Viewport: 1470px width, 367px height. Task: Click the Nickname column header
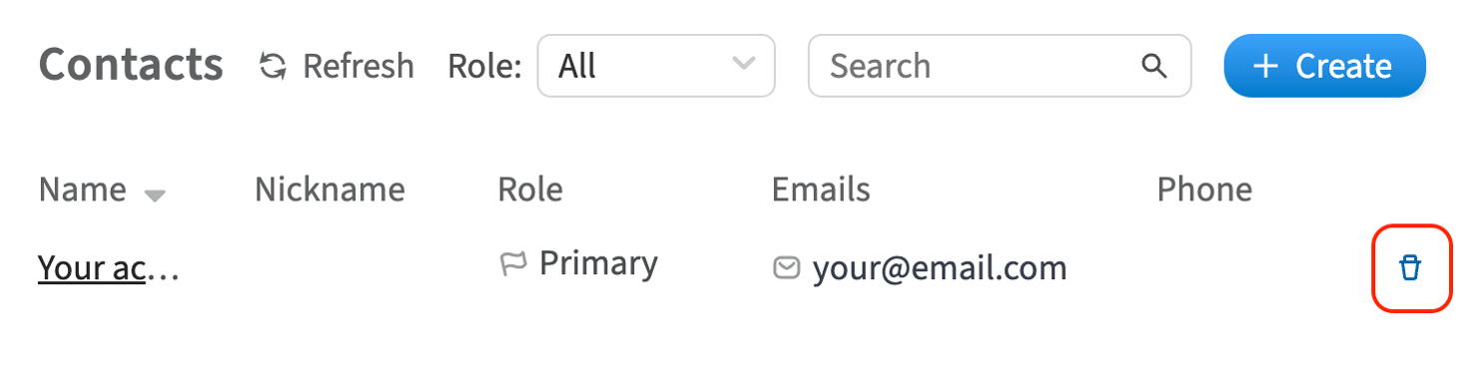click(330, 188)
